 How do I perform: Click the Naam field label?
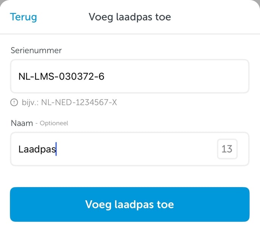click(x=22, y=123)
